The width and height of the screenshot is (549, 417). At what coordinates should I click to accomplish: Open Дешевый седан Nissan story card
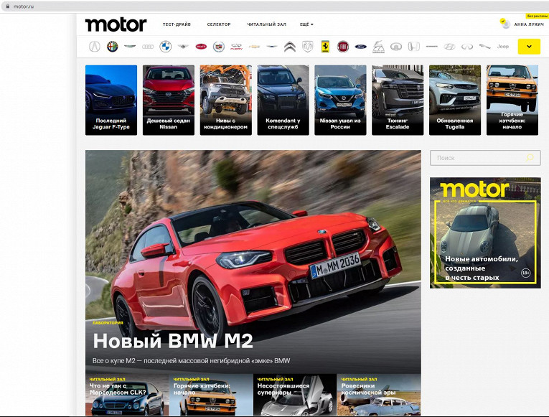169,100
